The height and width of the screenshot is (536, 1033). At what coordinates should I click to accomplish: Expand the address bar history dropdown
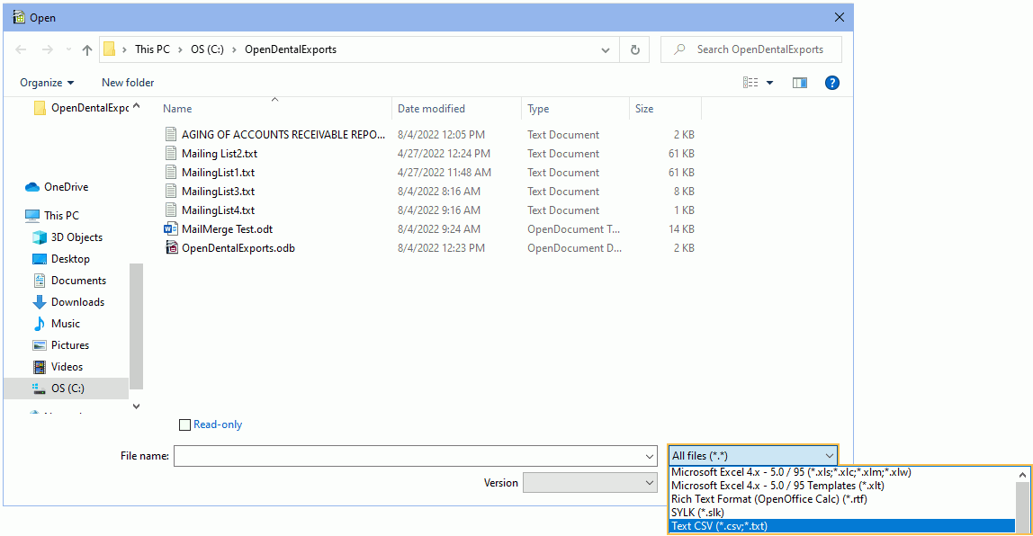point(606,50)
